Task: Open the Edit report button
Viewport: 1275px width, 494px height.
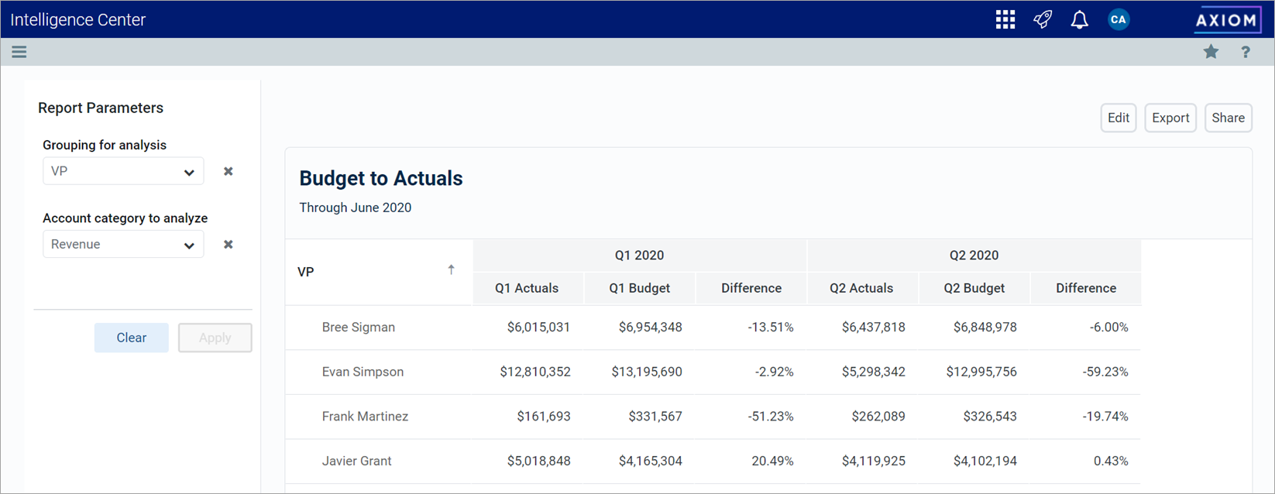Action: (x=1118, y=118)
